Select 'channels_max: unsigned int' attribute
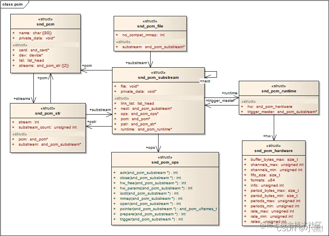Screen dimensions: 329x236 pos(277,165)
